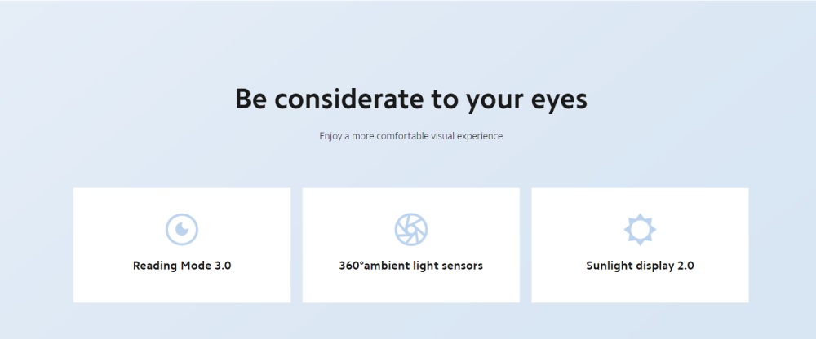Click the "Enjoy a more comfortable visual experience" subtitle

point(410,136)
